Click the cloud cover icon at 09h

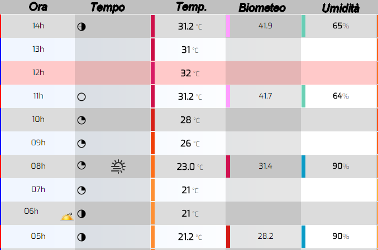[x=82, y=144]
